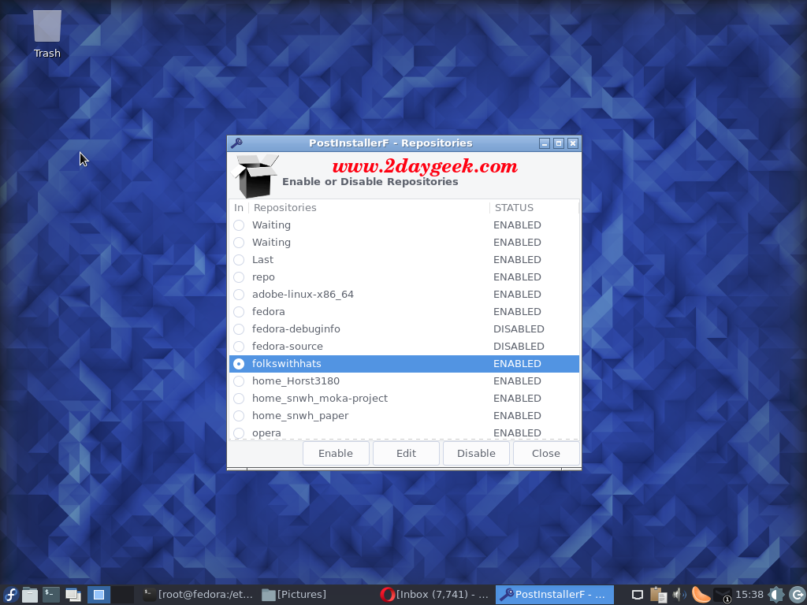Open volume control tray icon
This screenshot has height=605, width=807.
pos(679,595)
